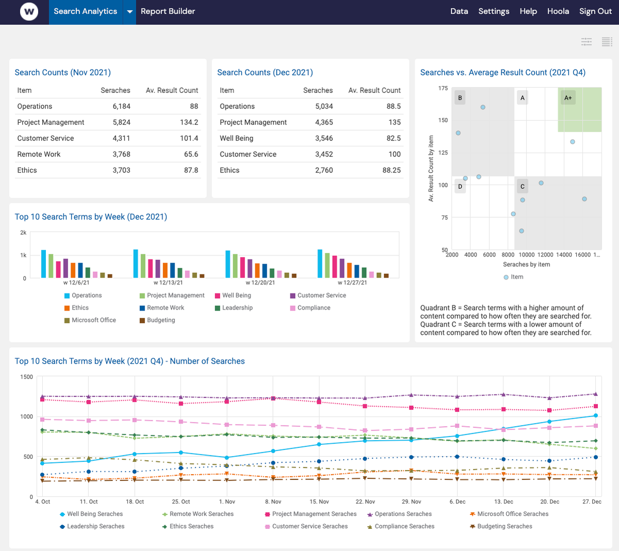Open the filter sliders icon top right
619x551 pixels.
point(586,42)
